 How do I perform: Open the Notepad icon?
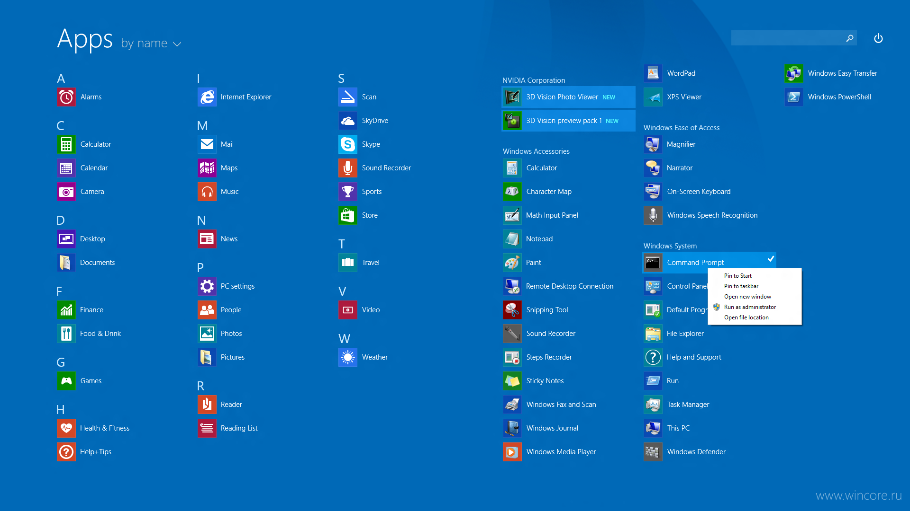tap(512, 239)
